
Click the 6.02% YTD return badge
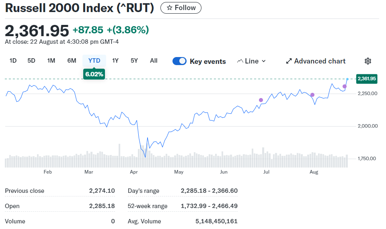point(94,74)
